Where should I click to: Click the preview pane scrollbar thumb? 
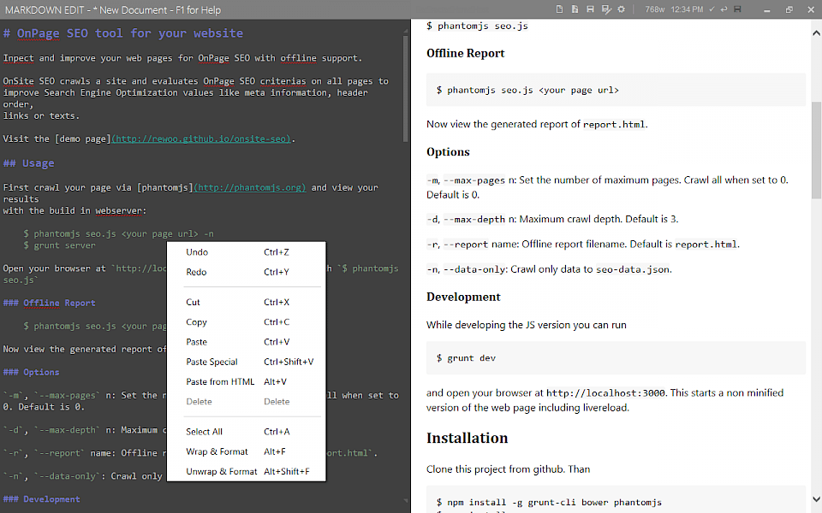tap(816, 150)
